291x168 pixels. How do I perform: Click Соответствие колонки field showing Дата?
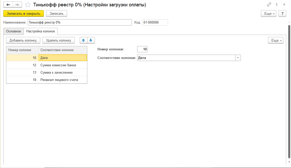point(186,58)
